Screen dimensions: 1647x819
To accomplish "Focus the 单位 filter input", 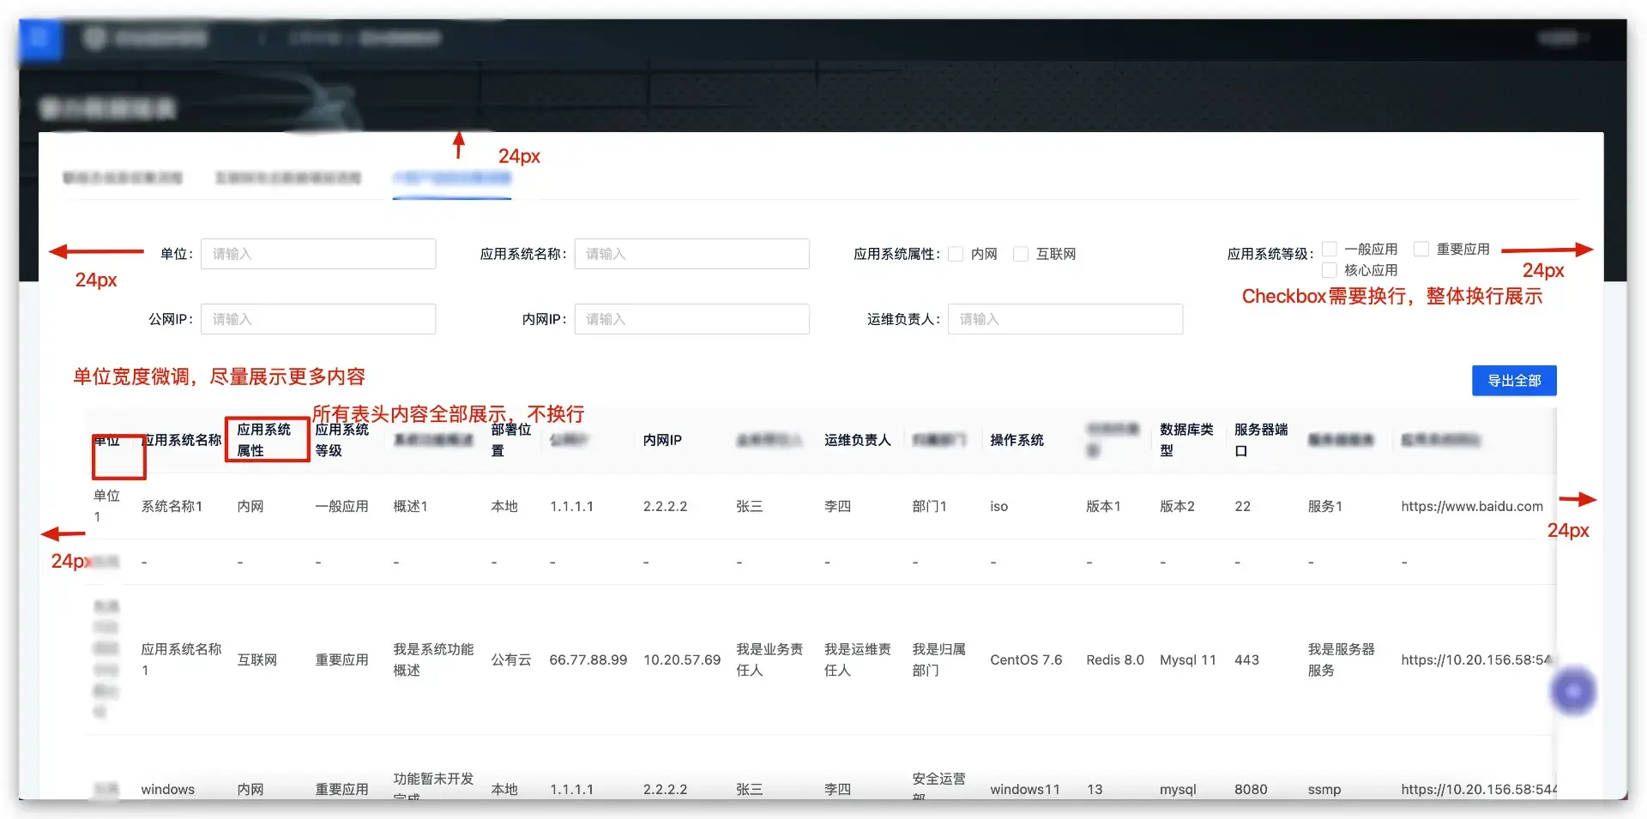I will tap(318, 254).
